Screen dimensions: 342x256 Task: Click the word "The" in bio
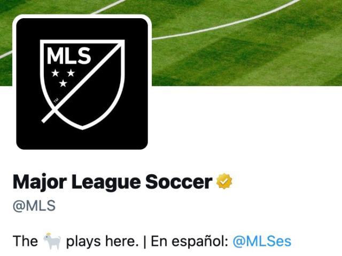click(25, 241)
